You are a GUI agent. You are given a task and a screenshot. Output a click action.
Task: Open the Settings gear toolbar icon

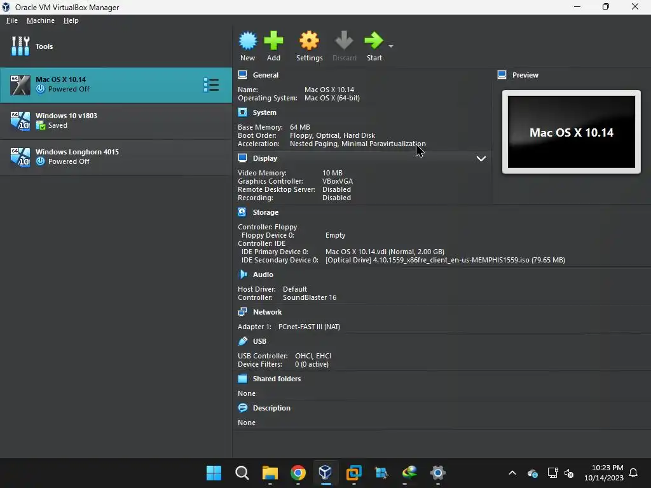pos(310,41)
